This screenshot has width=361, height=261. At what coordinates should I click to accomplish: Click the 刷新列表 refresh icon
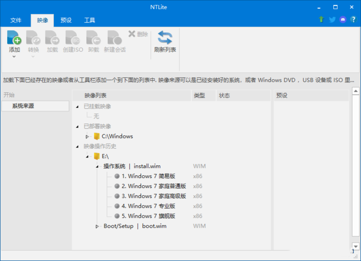click(165, 38)
